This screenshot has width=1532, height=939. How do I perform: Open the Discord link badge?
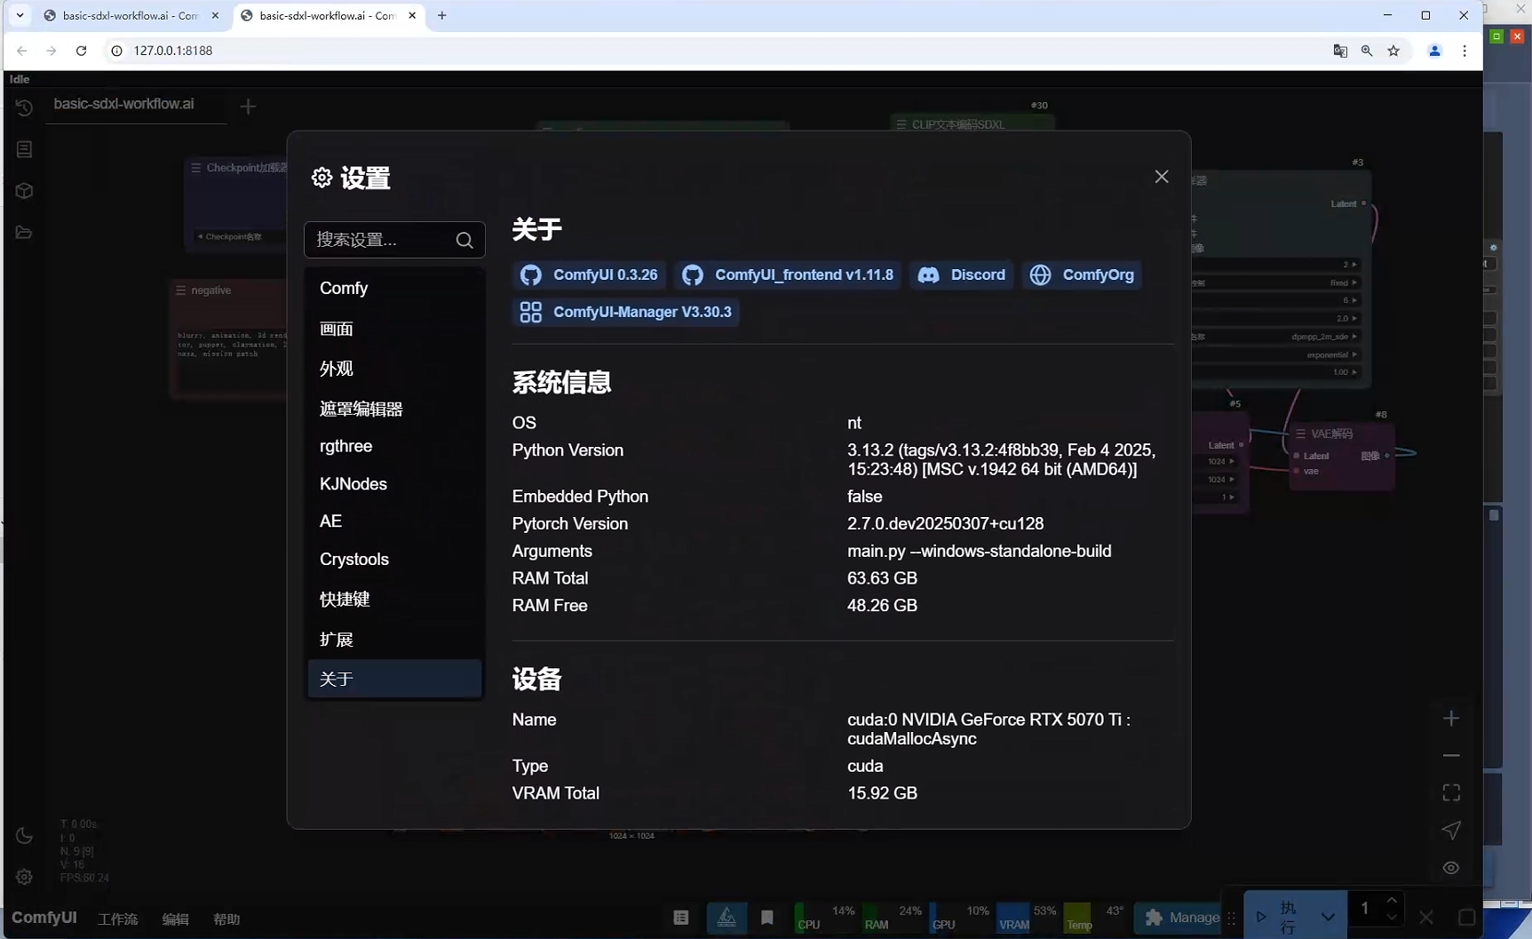pos(962,275)
